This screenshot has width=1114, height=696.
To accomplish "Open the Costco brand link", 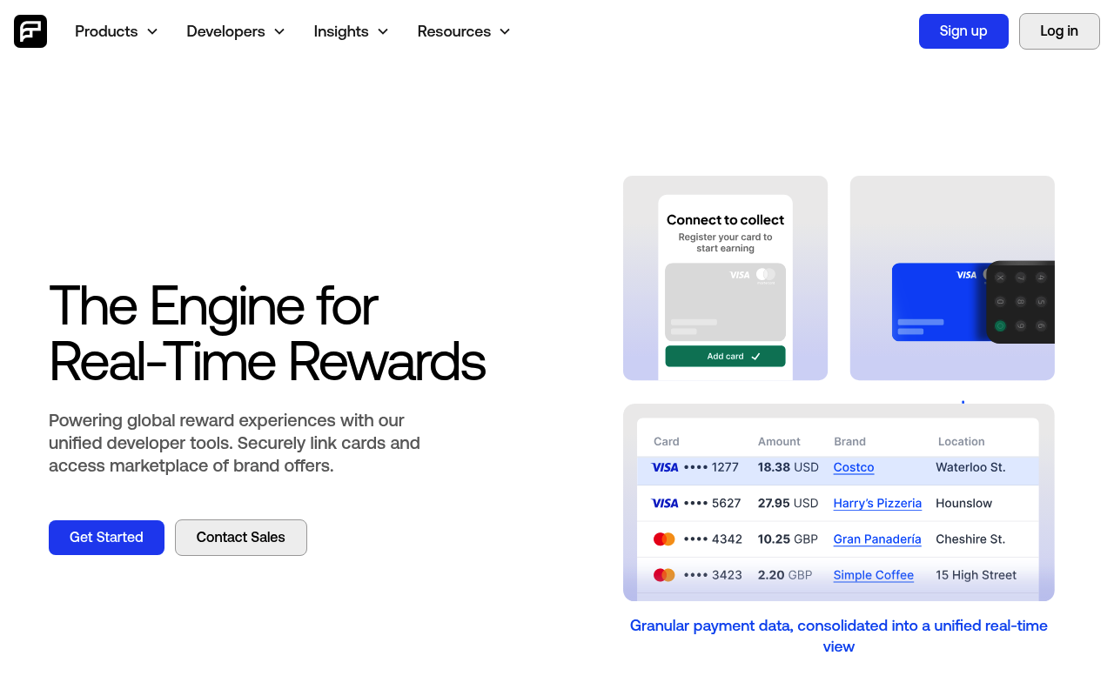I will pos(854,467).
